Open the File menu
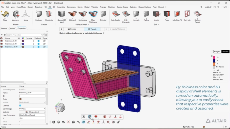Image resolution: width=230 pixels, height=129 pixels. coord(2,7)
